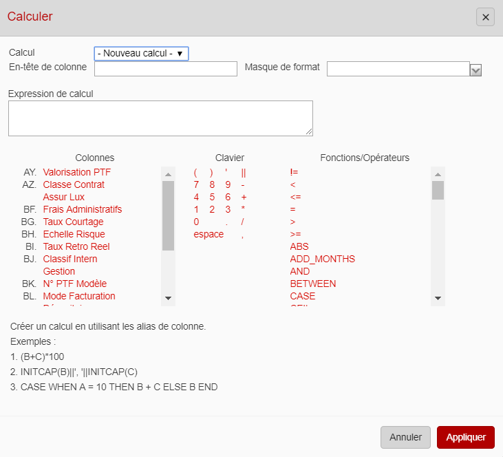The width and height of the screenshot is (503, 457).
Task: Click the espace key in Clavier
Action: tap(208, 234)
